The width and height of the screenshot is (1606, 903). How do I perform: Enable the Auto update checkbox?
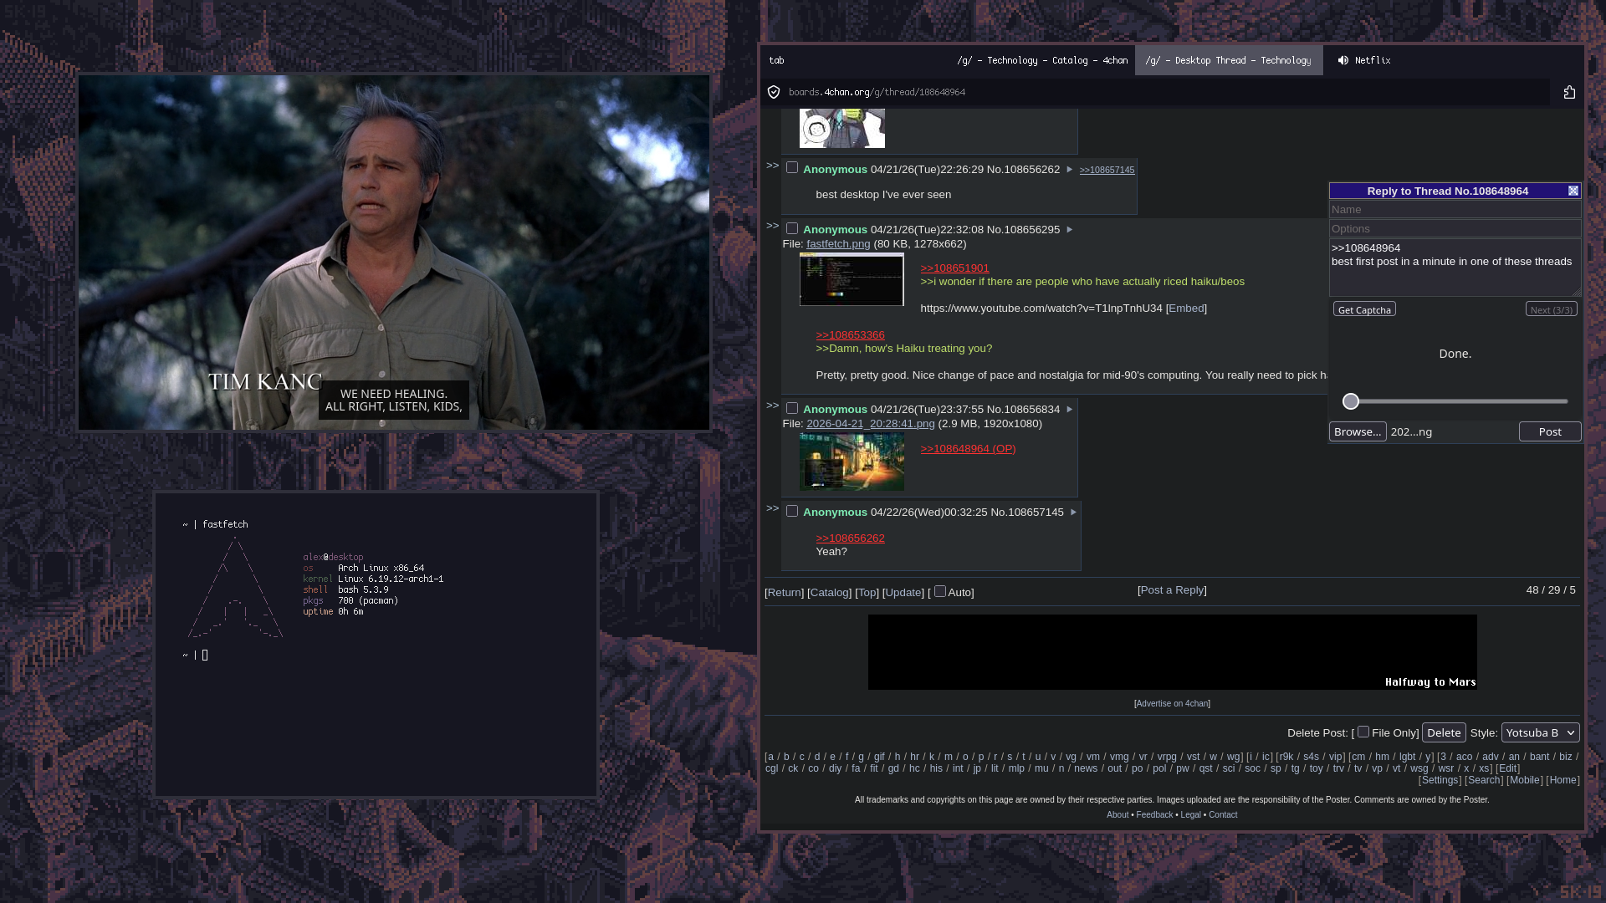(x=940, y=592)
